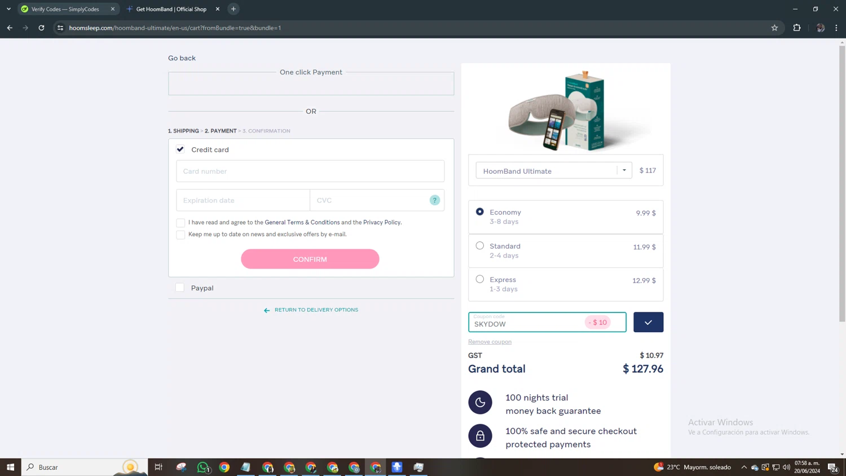The height and width of the screenshot is (476, 846).
Task: Click the browser forward arrow
Action: tap(25, 28)
